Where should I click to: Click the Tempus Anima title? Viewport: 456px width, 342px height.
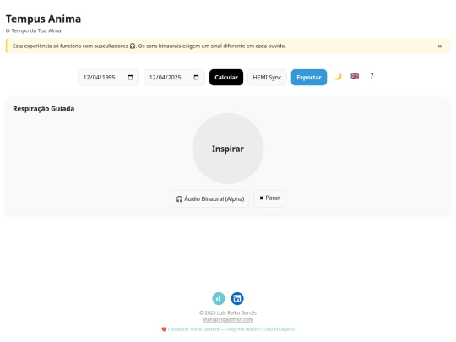(43, 19)
